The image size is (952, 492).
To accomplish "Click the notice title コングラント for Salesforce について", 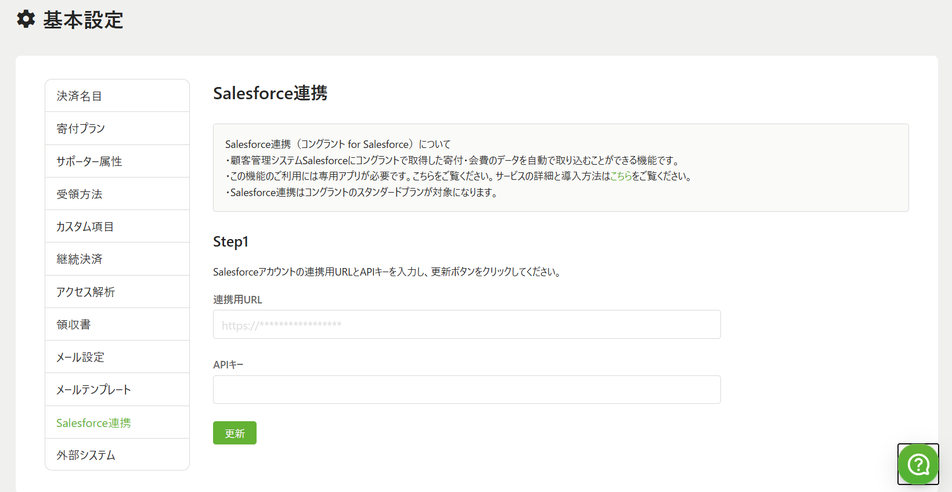I will pos(338,144).
